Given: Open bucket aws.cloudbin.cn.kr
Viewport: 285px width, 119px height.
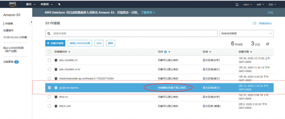Looking at the screenshot, I should pyautogui.click(x=70, y=70).
